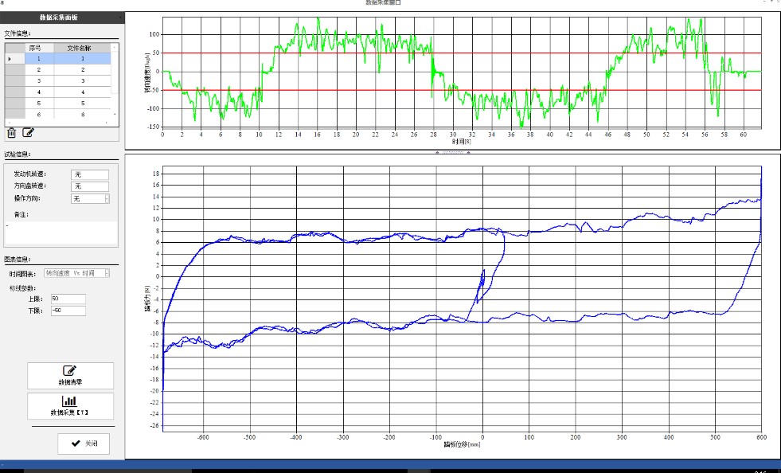The image size is (781, 473).
Task: Click the splitter handle between the two charts
Action: click(x=451, y=151)
